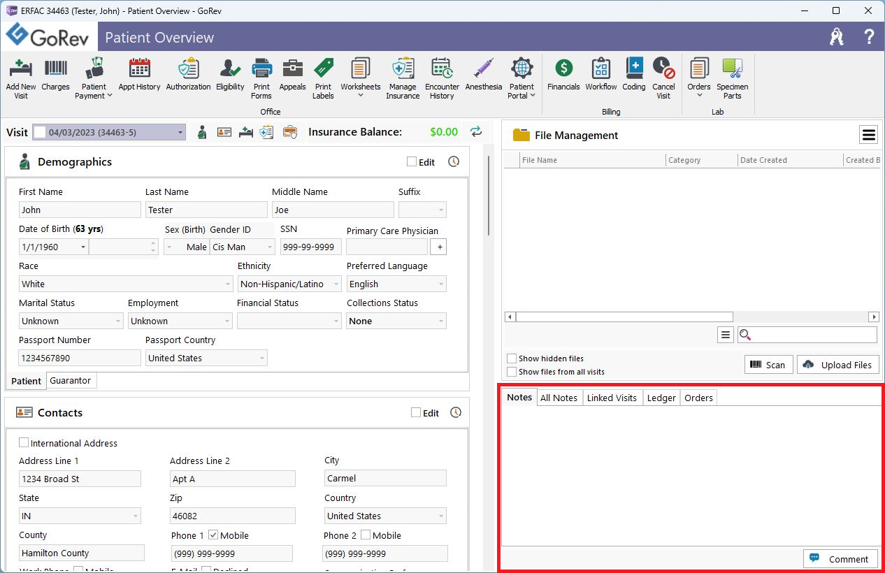Select the Patient tab

pos(27,381)
